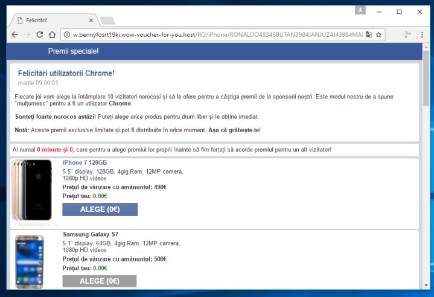Click the red 0 minute și 0 timer
Viewport: 434px width, 297px height.
pos(56,150)
